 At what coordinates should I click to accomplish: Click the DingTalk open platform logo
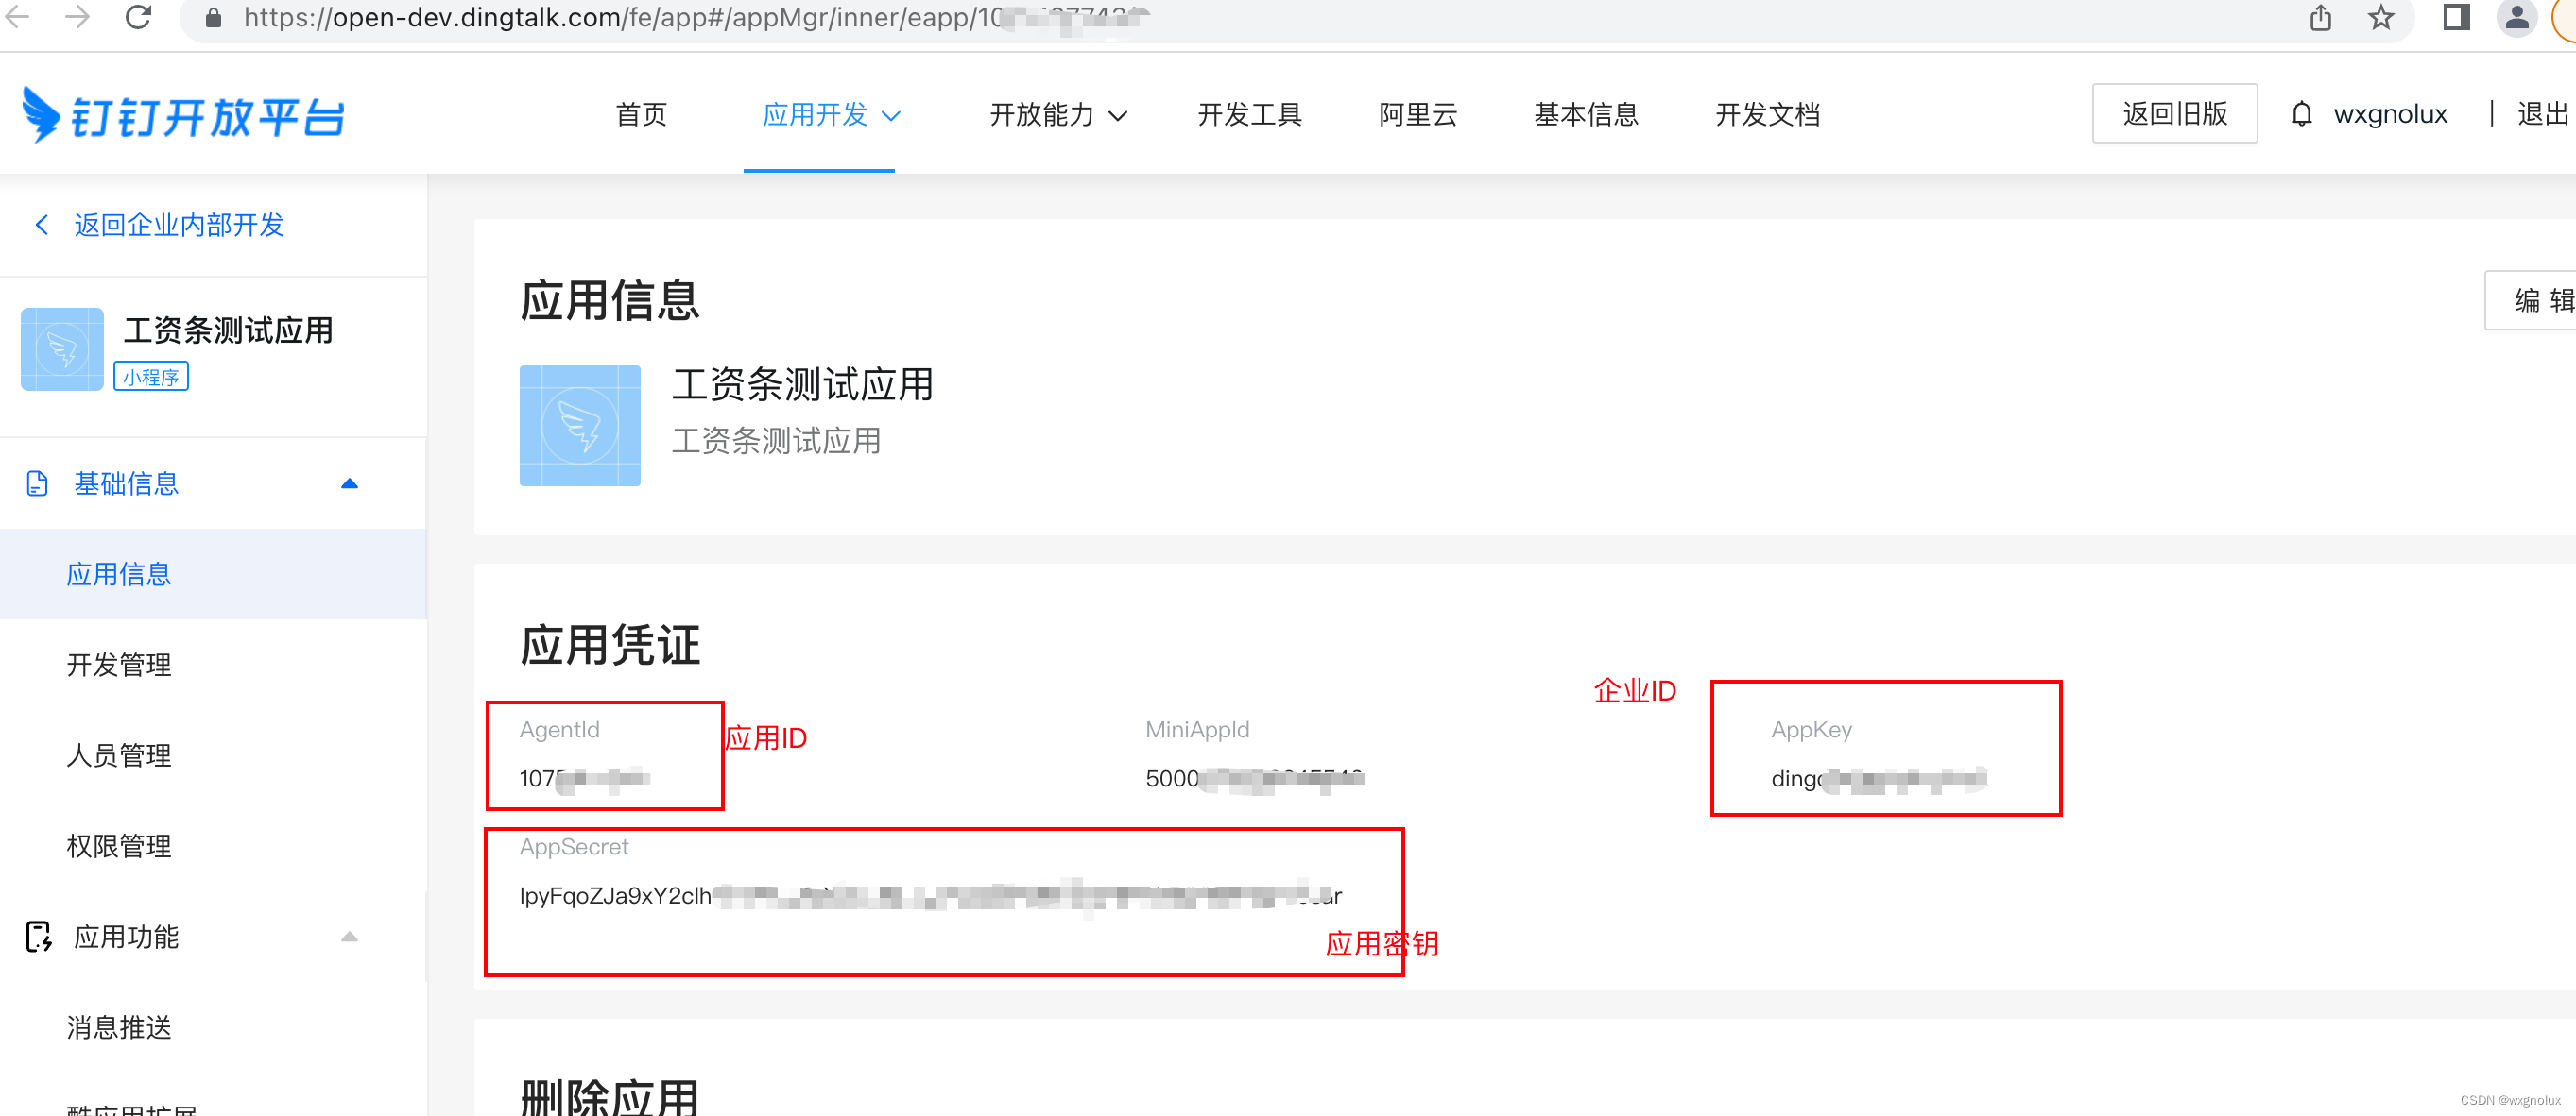(x=184, y=116)
